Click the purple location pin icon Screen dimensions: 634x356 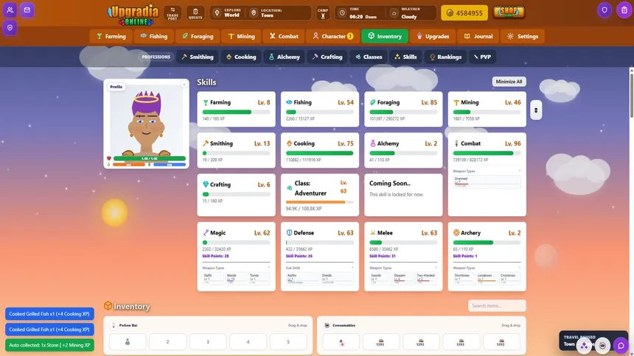[x=10, y=28]
